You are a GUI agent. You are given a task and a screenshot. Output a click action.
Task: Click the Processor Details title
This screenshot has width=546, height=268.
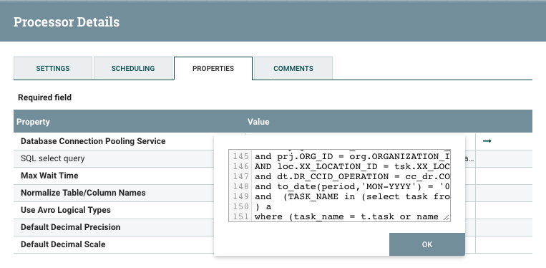point(67,22)
